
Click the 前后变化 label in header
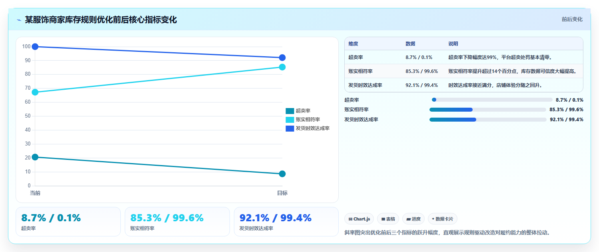(572, 19)
